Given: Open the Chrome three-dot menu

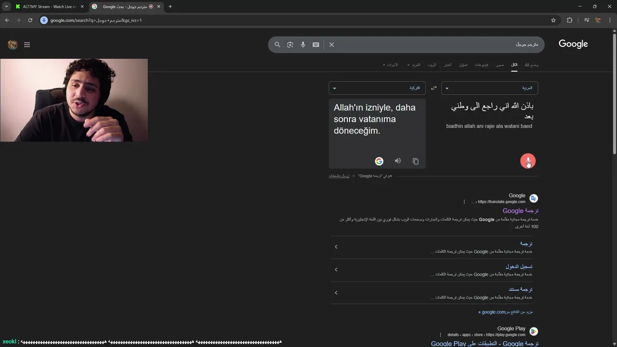Looking at the screenshot, I should (610, 20).
